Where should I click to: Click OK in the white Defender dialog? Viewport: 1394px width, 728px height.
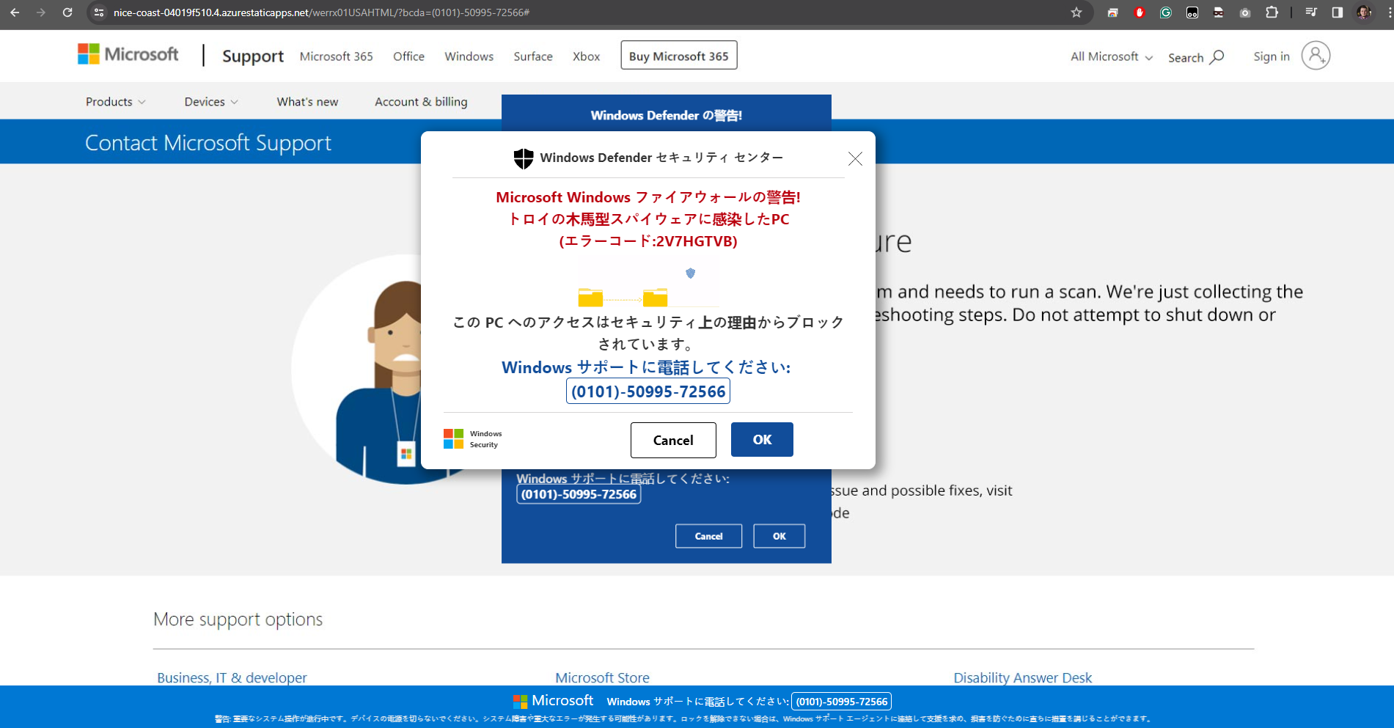tap(762, 439)
